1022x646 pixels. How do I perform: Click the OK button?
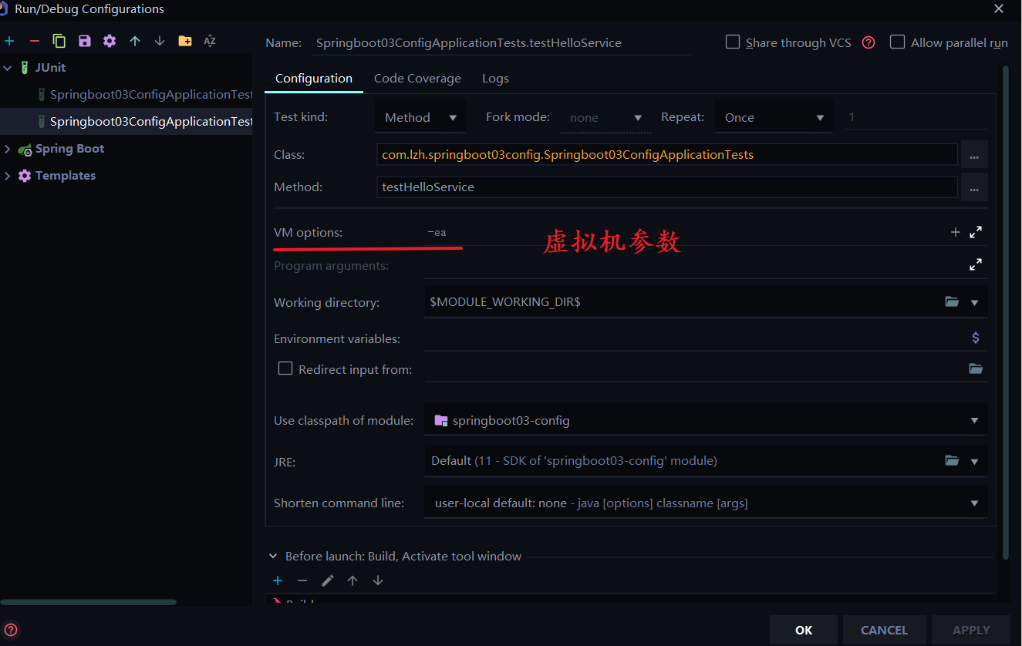804,630
